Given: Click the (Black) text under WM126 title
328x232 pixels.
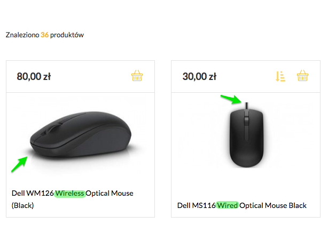Looking at the screenshot, I should 22,205.
